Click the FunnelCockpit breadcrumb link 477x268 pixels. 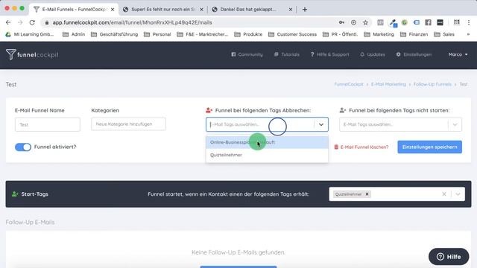(x=349, y=84)
